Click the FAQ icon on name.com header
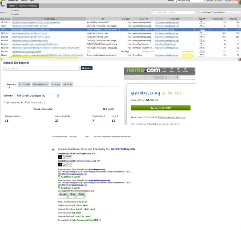 coord(178,68)
